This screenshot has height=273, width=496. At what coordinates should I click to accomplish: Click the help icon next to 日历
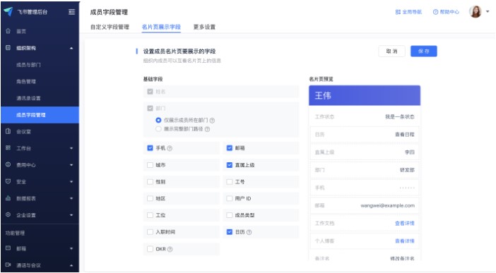[x=249, y=232]
